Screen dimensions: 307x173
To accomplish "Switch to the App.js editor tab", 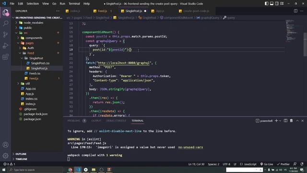I will click(160, 11).
